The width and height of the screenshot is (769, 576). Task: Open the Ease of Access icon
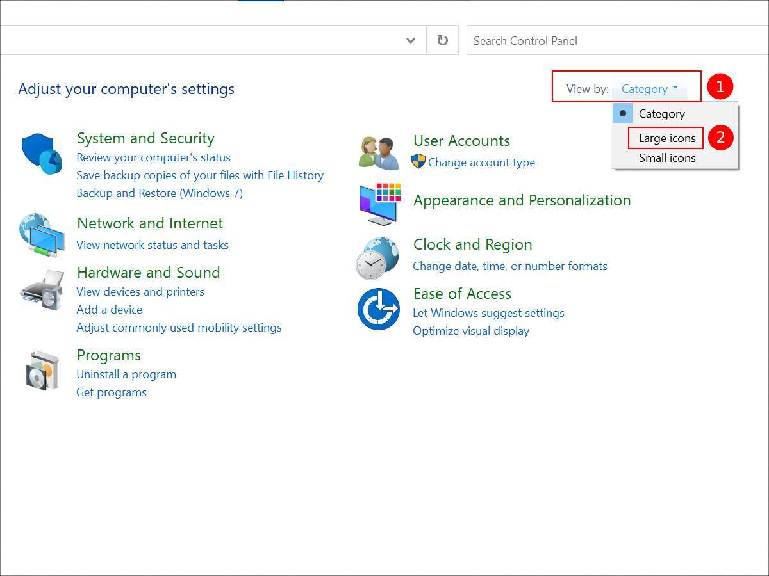tap(378, 309)
